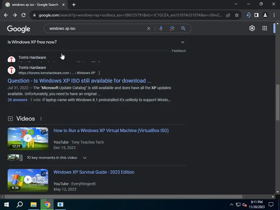Click the horizontal scrollbar right arrow
Image resolution: width=280 pixels, height=210 pixels.
coord(273,197)
